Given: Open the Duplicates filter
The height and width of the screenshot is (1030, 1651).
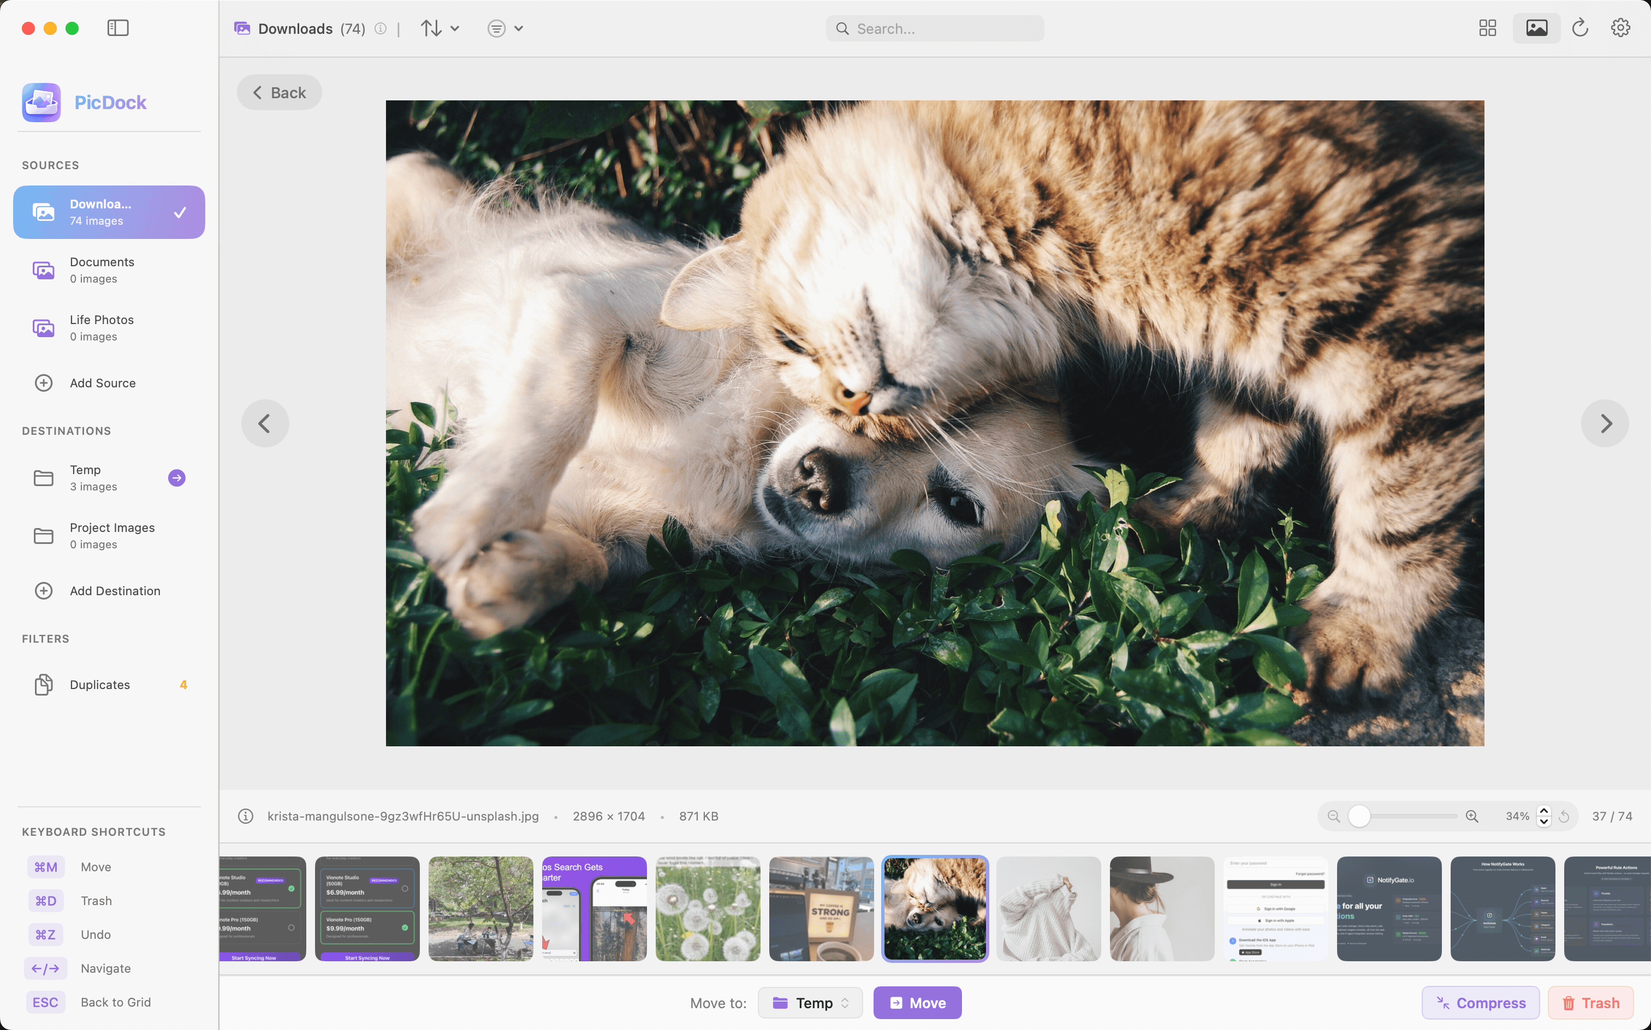Looking at the screenshot, I should [99, 685].
